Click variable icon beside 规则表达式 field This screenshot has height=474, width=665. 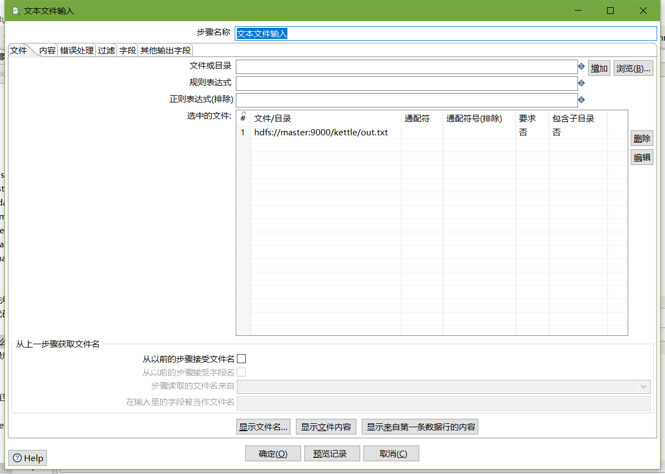[x=581, y=83]
